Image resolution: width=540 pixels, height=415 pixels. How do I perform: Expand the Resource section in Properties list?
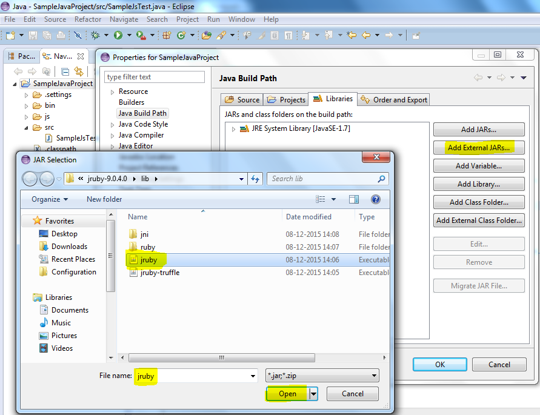tap(112, 91)
